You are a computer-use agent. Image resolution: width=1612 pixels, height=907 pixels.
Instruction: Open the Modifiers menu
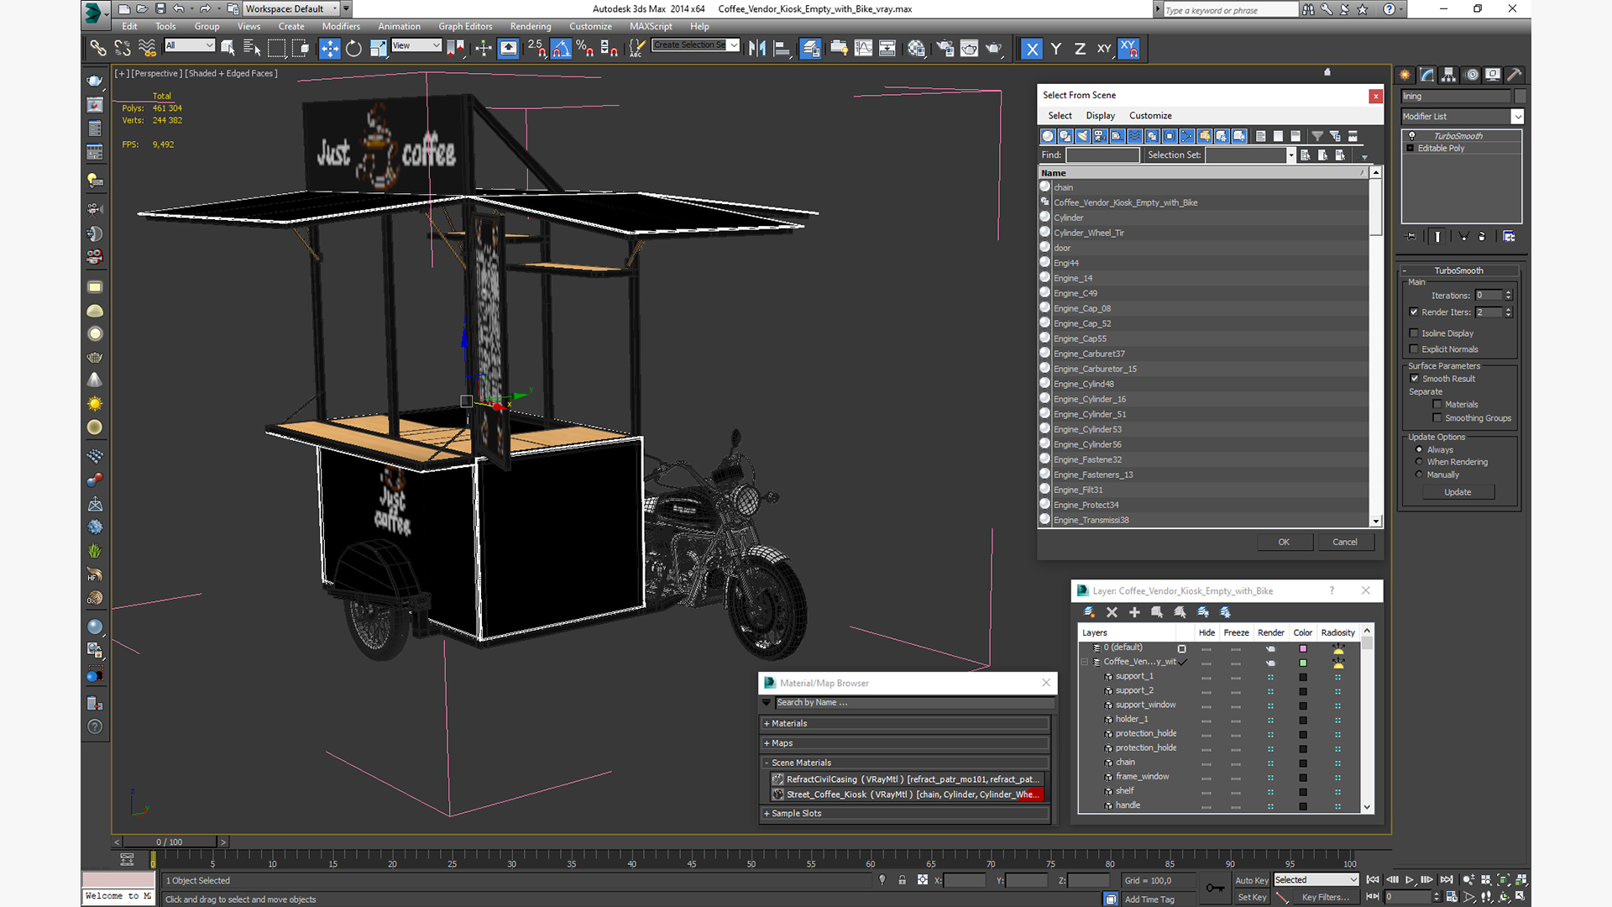click(341, 27)
